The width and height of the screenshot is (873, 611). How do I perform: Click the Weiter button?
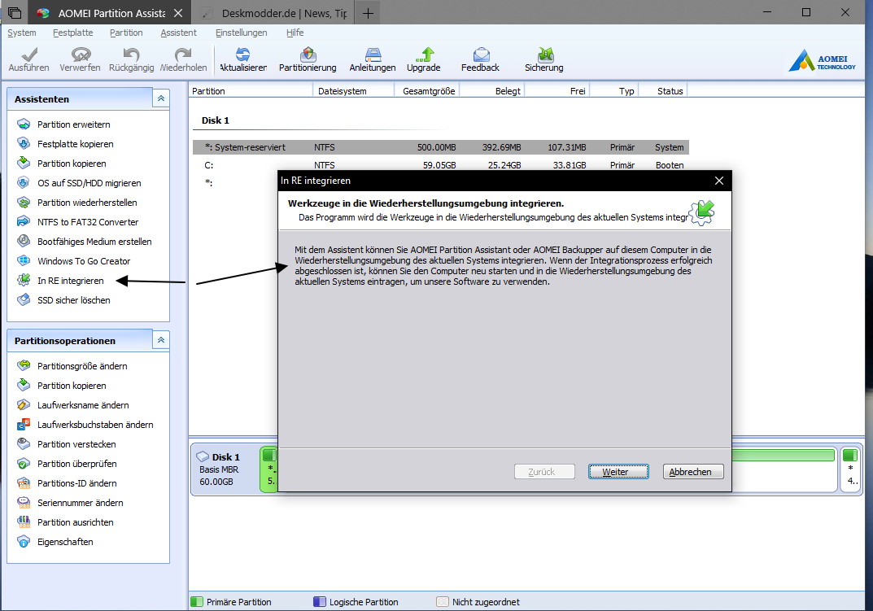(618, 472)
